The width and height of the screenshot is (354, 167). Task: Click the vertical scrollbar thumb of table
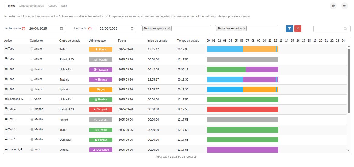[349, 81]
